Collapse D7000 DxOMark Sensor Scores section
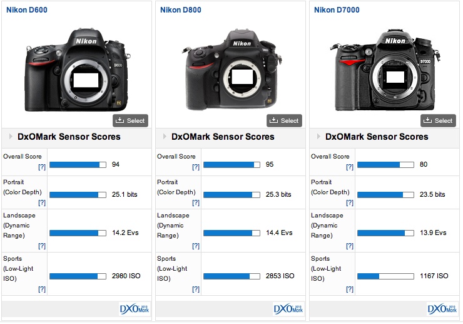463x324 pixels. (x=318, y=137)
